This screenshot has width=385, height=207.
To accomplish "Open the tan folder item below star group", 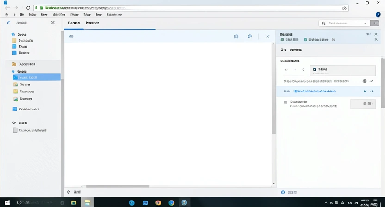I will 23,41.
